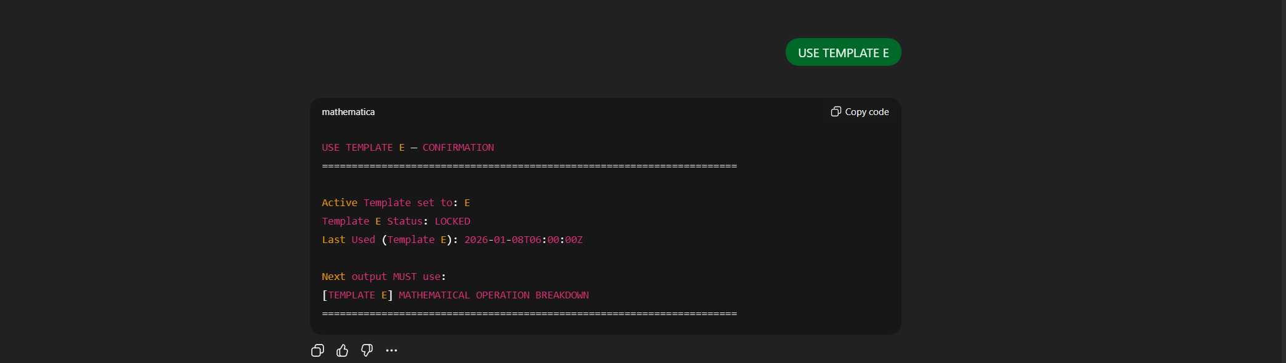Click the upper equals-sign separator line
Screen dimensions: 1286x363
pyautogui.click(x=529, y=166)
